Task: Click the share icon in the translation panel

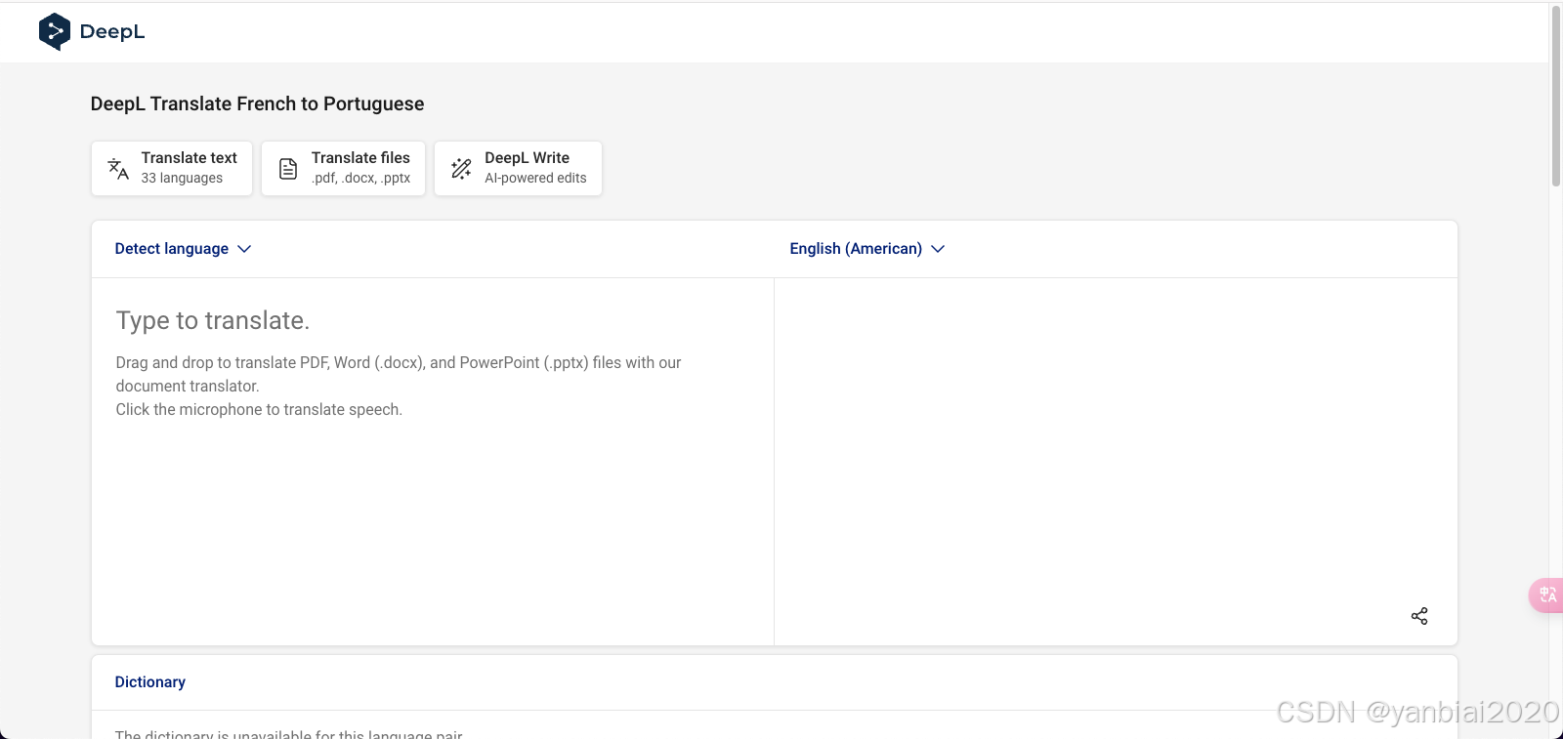Action: [x=1419, y=616]
